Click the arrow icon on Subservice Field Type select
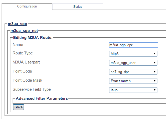This screenshot has height=123, width=166. point(155,90)
